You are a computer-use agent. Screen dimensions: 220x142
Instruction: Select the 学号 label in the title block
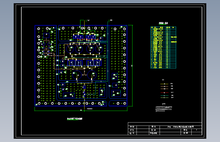tap(132, 130)
